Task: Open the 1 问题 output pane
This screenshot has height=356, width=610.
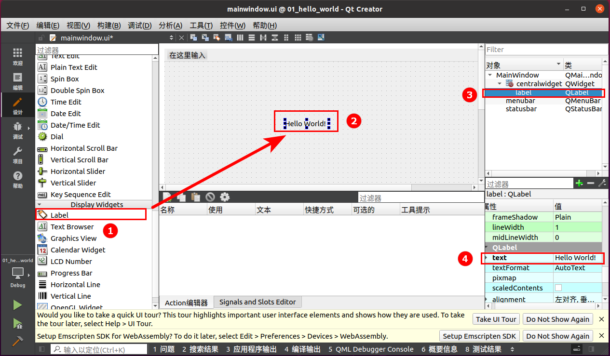Action: pyautogui.click(x=164, y=349)
